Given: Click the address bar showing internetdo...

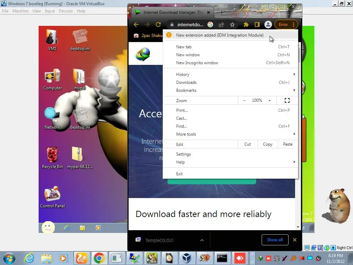Looking at the screenshot, I should [190, 24].
